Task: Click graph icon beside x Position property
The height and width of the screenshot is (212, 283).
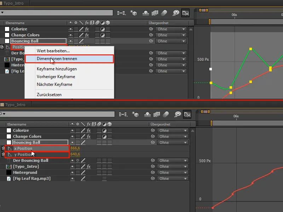Action: point(10,148)
